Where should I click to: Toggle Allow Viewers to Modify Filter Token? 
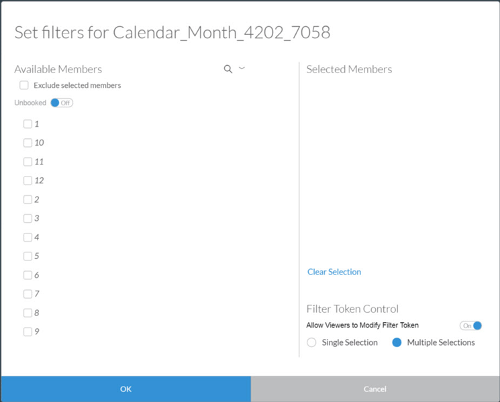click(470, 325)
